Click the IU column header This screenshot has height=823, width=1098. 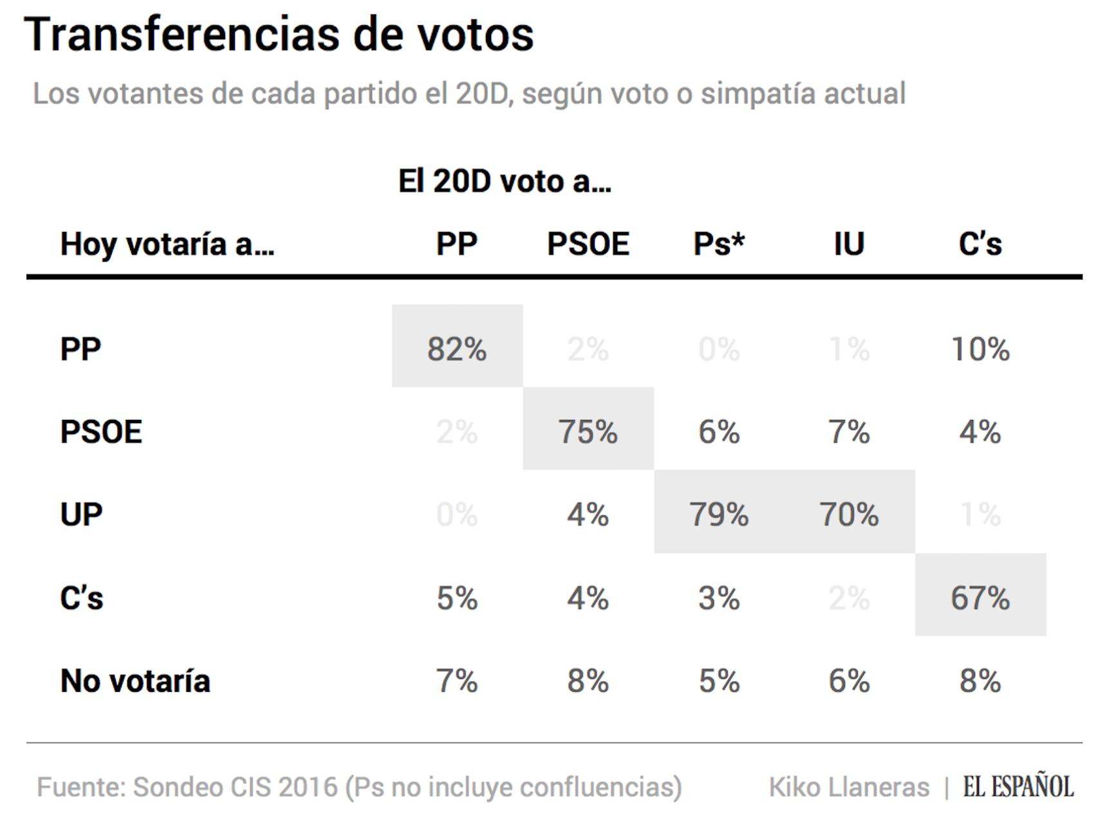[x=849, y=244]
